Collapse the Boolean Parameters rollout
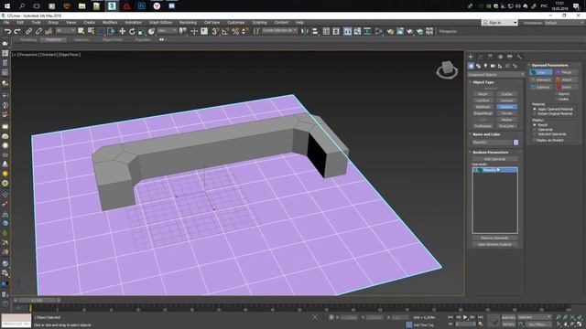Viewport: 586px width, 329px height. click(x=490, y=153)
